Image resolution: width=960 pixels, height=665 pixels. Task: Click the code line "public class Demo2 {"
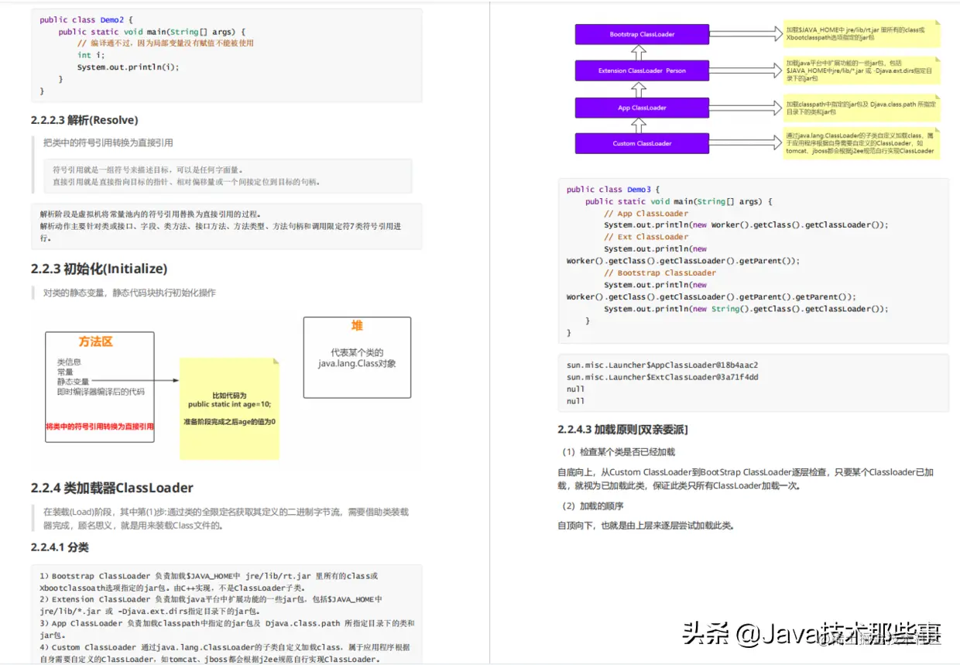[x=85, y=19]
